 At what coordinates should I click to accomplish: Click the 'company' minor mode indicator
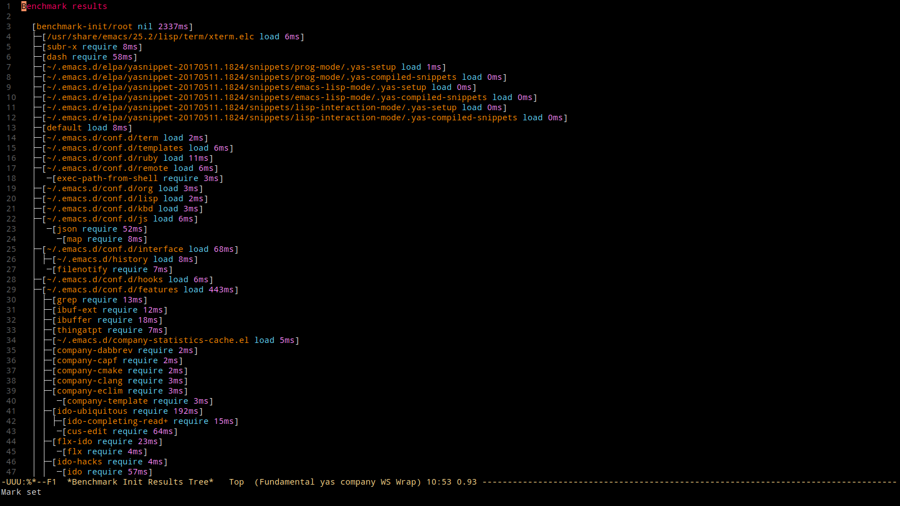tap(358, 482)
